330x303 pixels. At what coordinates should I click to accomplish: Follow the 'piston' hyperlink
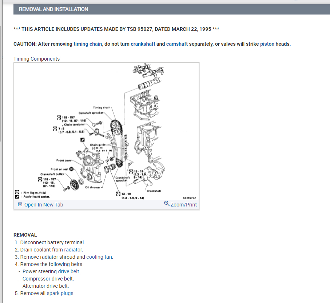coord(267,44)
